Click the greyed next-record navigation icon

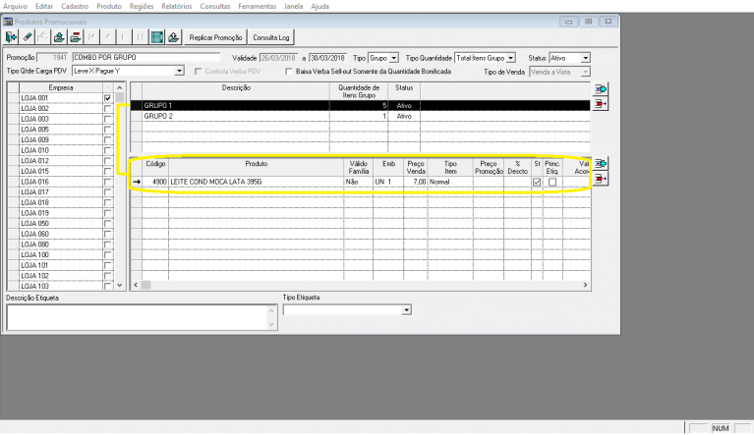(124, 37)
